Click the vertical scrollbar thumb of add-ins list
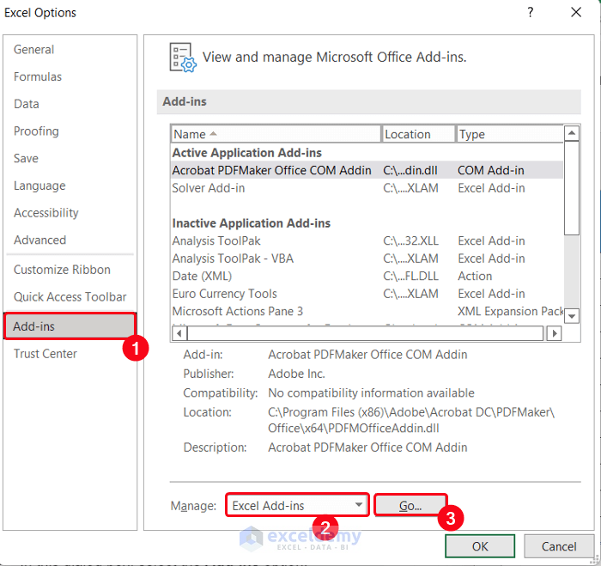The height and width of the screenshot is (566, 601). pos(572,188)
